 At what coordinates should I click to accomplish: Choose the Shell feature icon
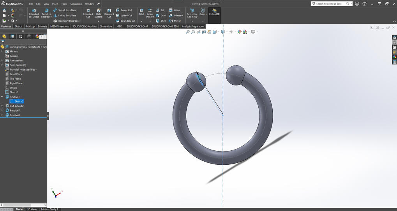pos(161,21)
